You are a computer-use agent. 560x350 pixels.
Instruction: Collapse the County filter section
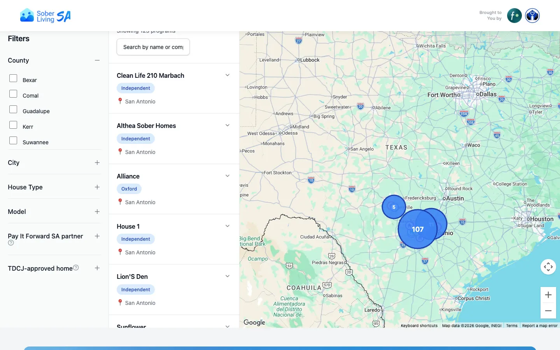click(97, 60)
